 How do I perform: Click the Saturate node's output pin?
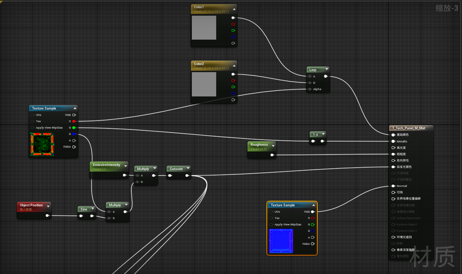[187, 175]
